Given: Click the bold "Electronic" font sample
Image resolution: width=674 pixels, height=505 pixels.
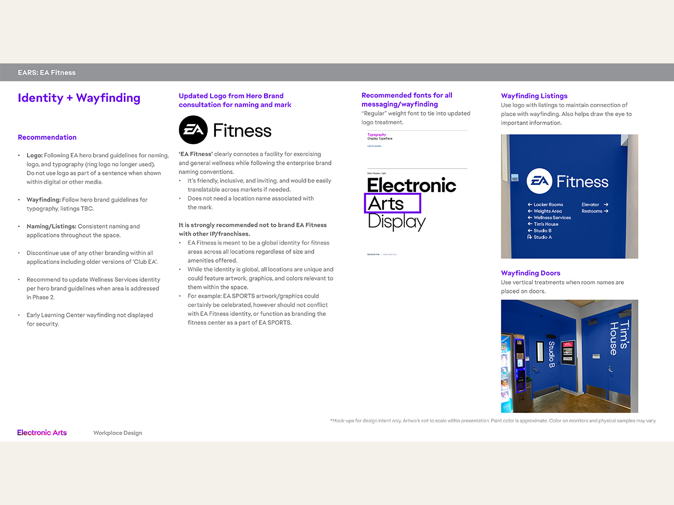Looking at the screenshot, I should click(412, 185).
